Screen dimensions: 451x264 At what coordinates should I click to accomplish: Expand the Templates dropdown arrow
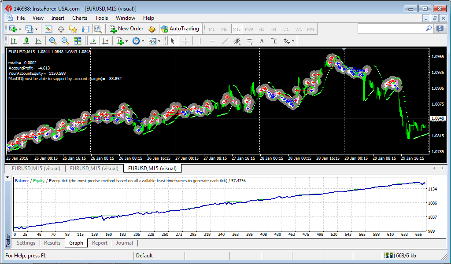159,41
